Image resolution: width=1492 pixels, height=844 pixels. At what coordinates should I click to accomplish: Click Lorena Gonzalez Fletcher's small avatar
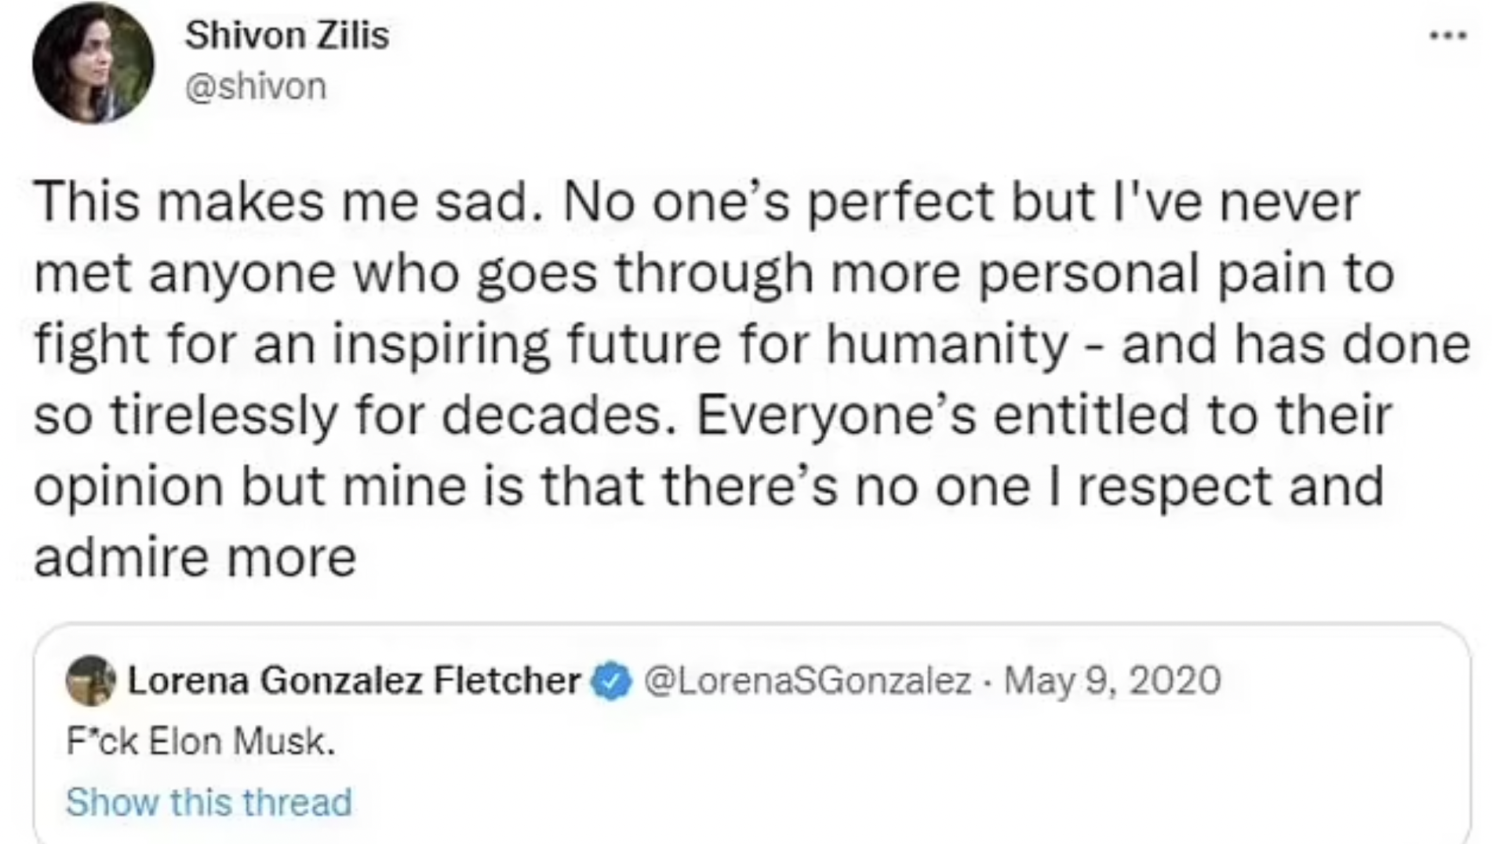(90, 680)
